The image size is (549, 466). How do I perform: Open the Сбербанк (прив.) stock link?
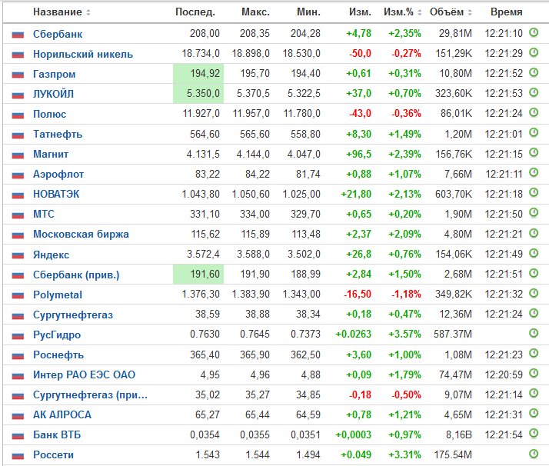click(x=76, y=275)
